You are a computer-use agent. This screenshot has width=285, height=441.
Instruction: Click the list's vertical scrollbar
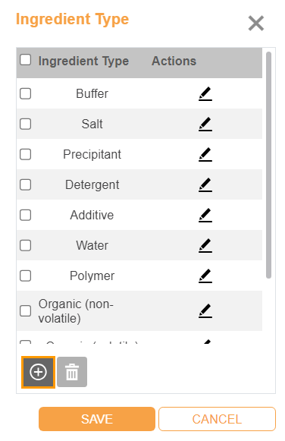point(269,165)
